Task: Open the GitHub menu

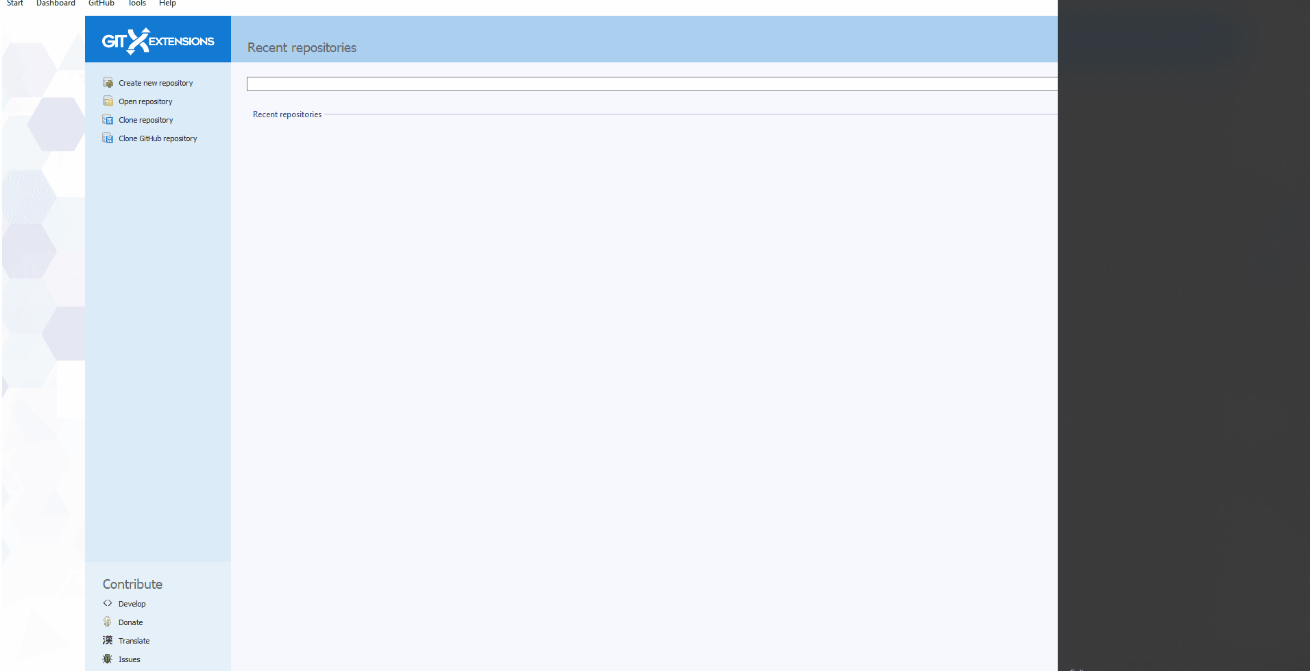Action: point(101,4)
